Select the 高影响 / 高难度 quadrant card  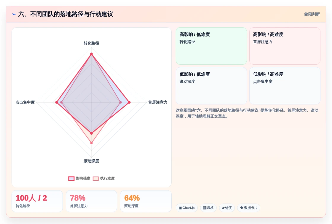tap(285, 46)
